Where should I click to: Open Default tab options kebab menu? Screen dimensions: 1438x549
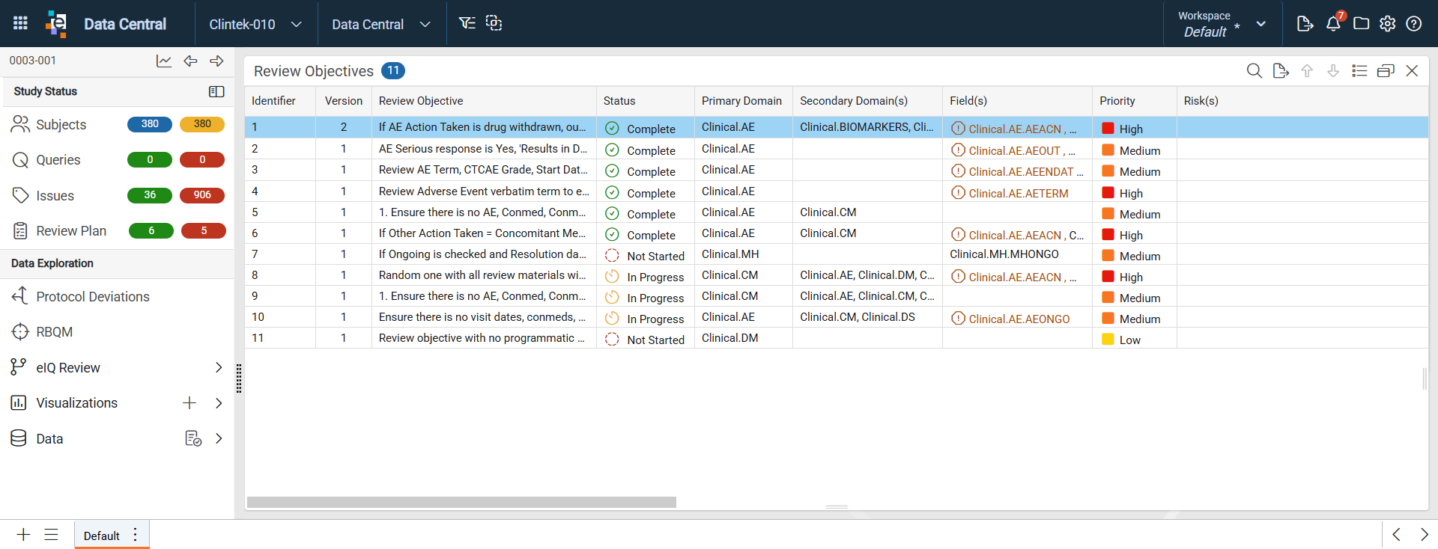(135, 535)
